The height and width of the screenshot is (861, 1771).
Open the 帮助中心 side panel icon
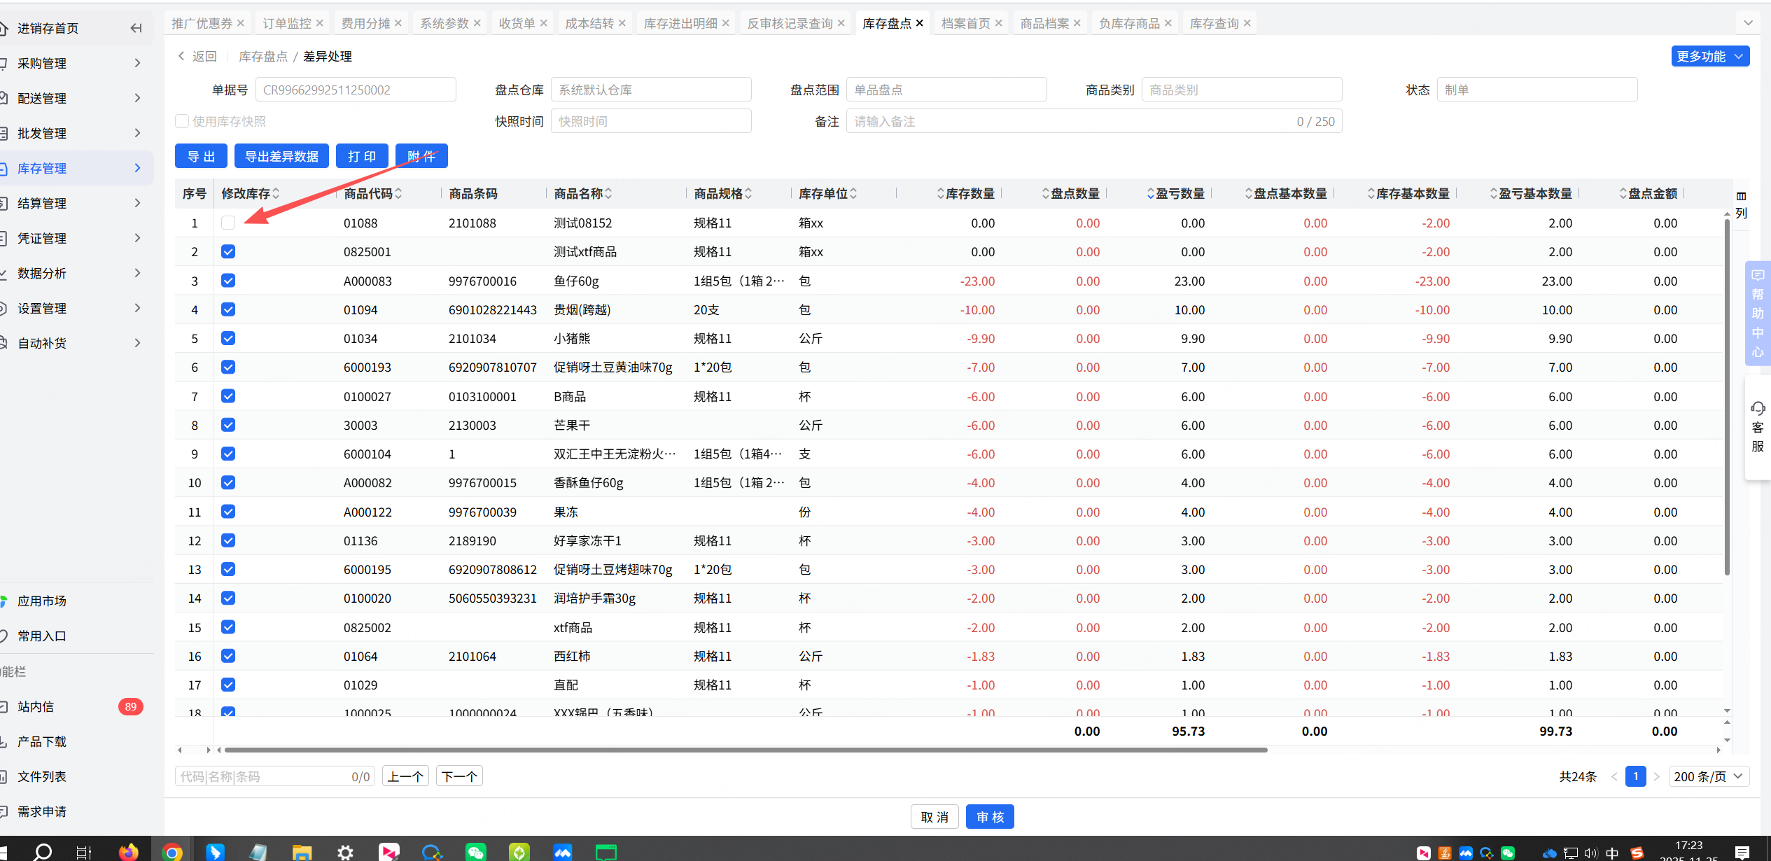pos(1757,313)
